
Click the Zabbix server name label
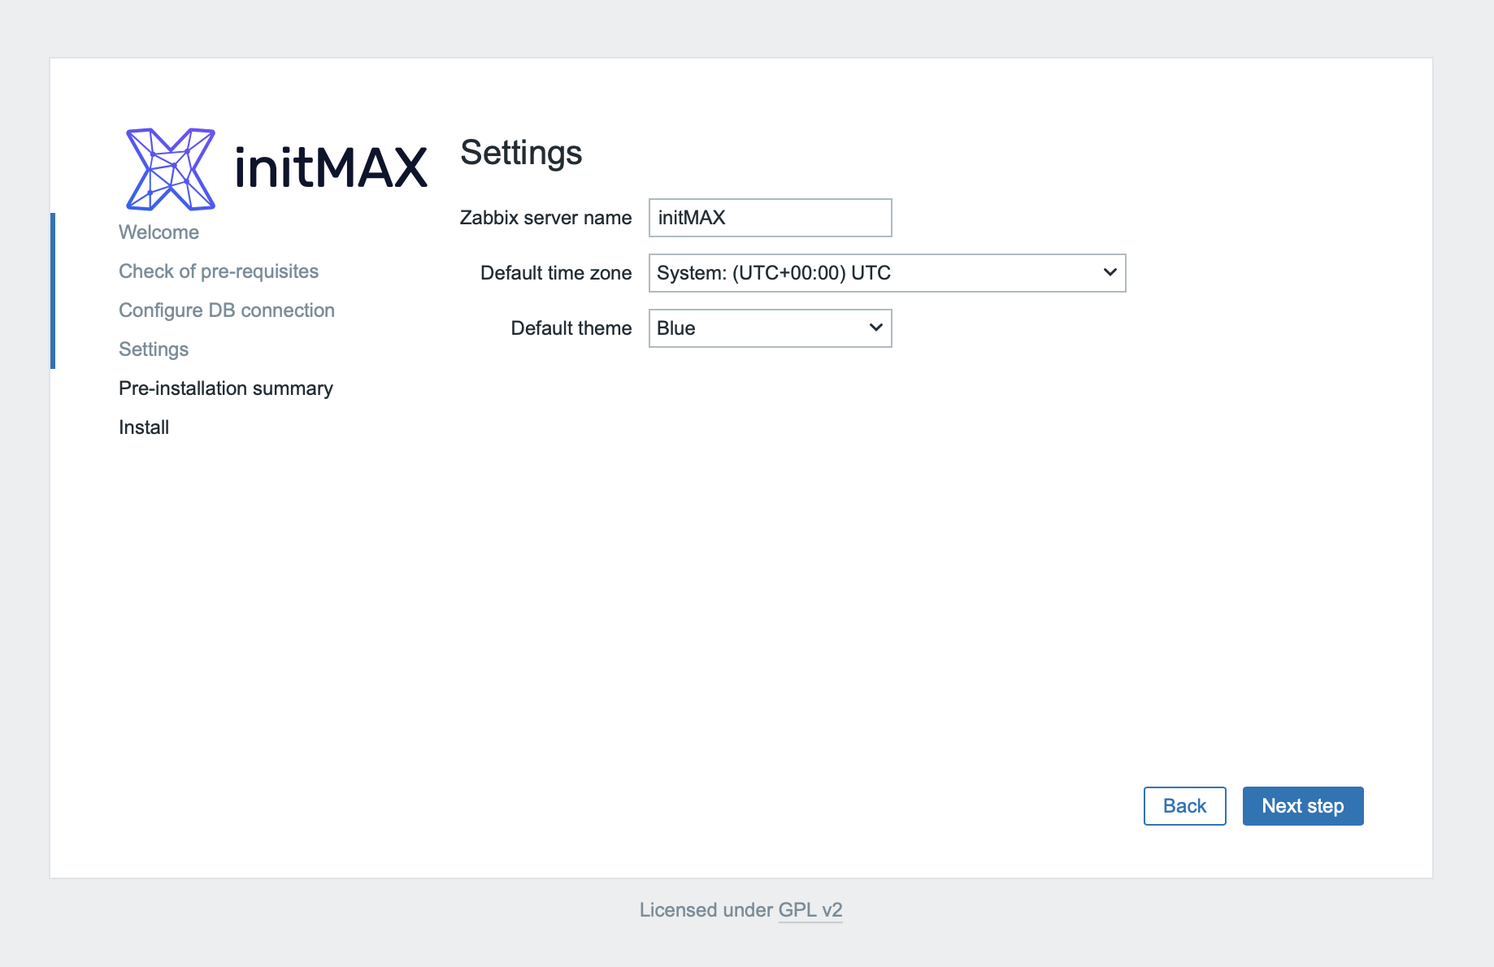[546, 217]
